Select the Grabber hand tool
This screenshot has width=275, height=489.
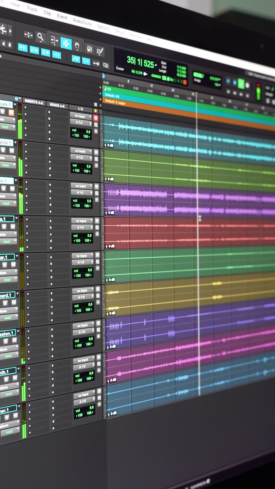pyautogui.click(x=77, y=46)
